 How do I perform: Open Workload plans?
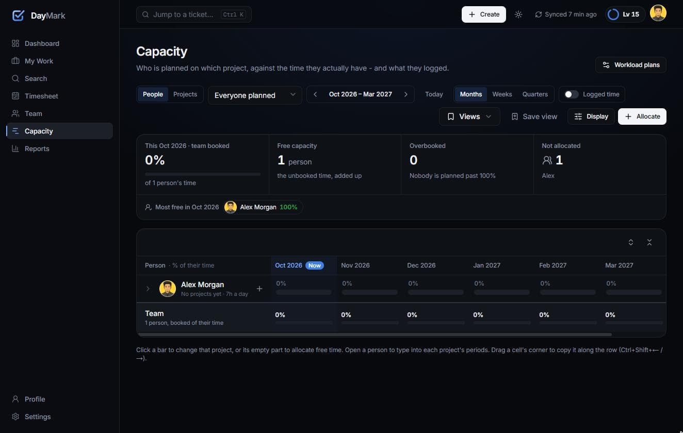[x=631, y=65]
